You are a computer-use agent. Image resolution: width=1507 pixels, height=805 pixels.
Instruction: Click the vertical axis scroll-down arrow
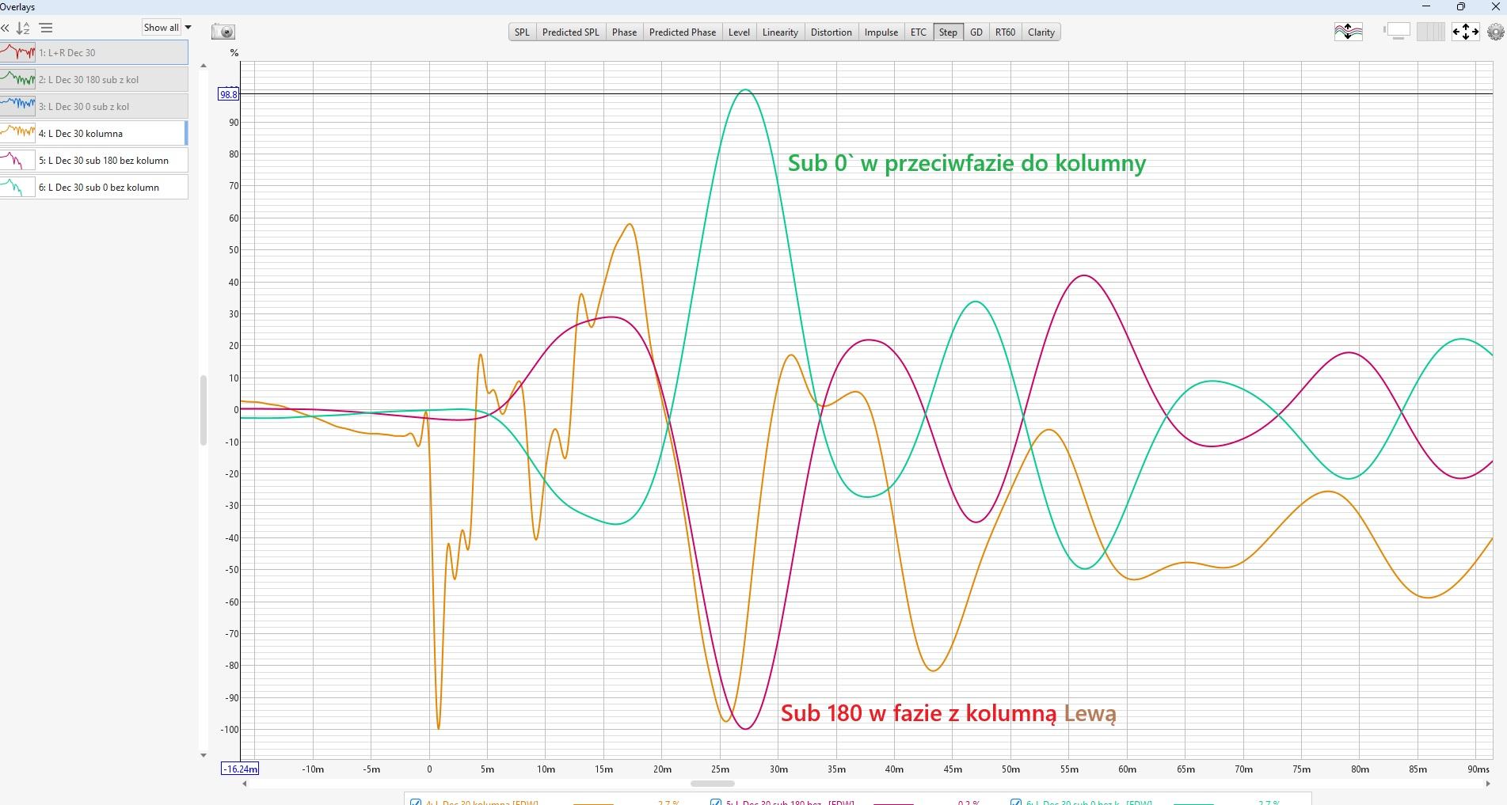(204, 755)
